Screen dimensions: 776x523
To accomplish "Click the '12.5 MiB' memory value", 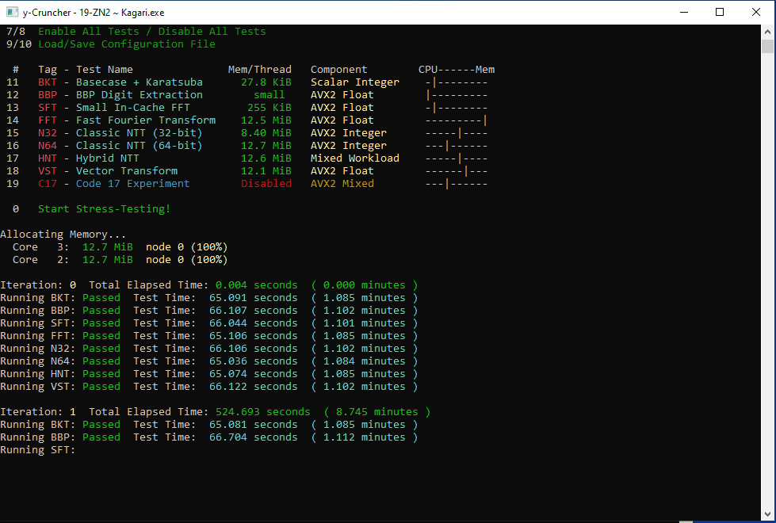I will tap(266, 120).
